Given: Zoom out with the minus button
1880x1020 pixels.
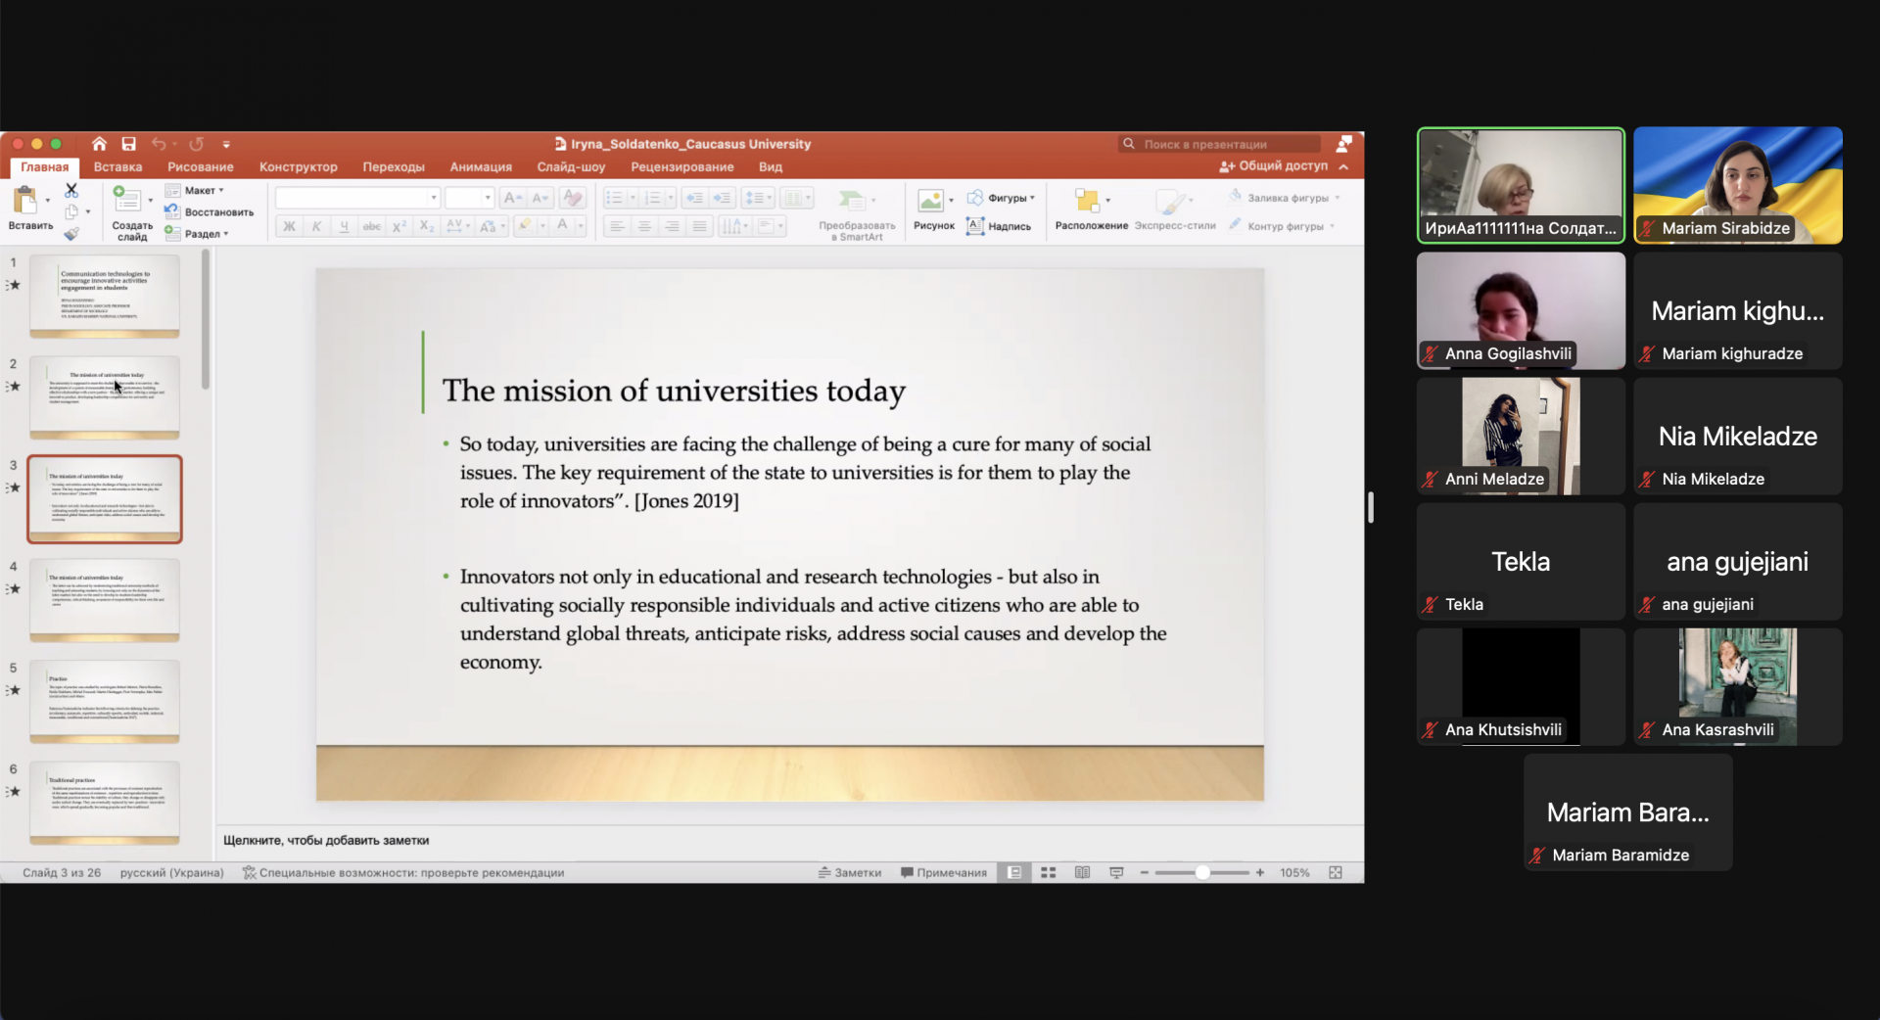Looking at the screenshot, I should click(x=1144, y=872).
